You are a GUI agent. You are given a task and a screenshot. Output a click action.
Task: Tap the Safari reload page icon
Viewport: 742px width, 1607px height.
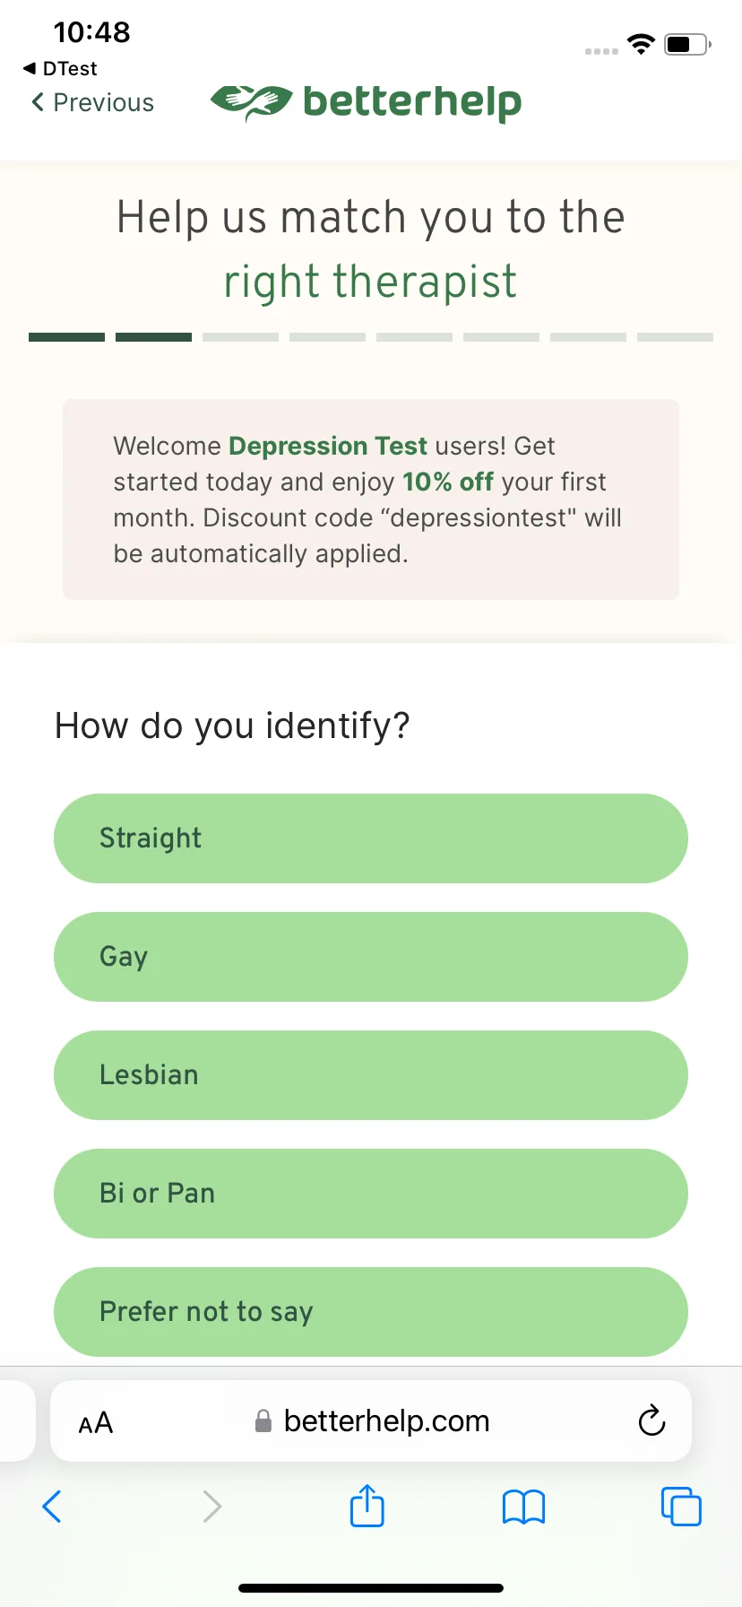(651, 1420)
